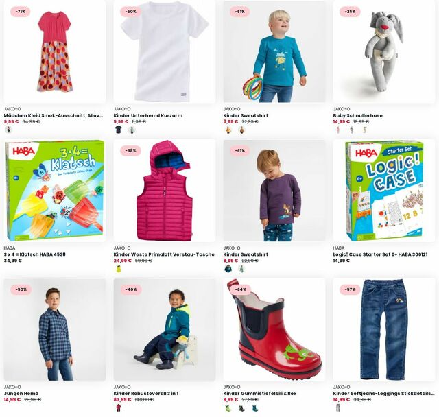Click the Kinder Unterhemd Kurzarm title link
439x417 pixels.
click(148, 115)
